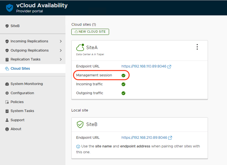This screenshot has height=165, width=227.
Task: Expand the Incoming Replications submenu
Action: (x=61, y=41)
